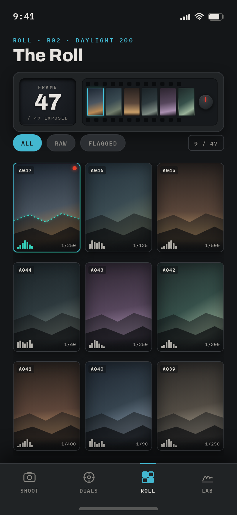237x515 pixels.
Task: Tap the histogram on frame A042
Action: pos(169,344)
